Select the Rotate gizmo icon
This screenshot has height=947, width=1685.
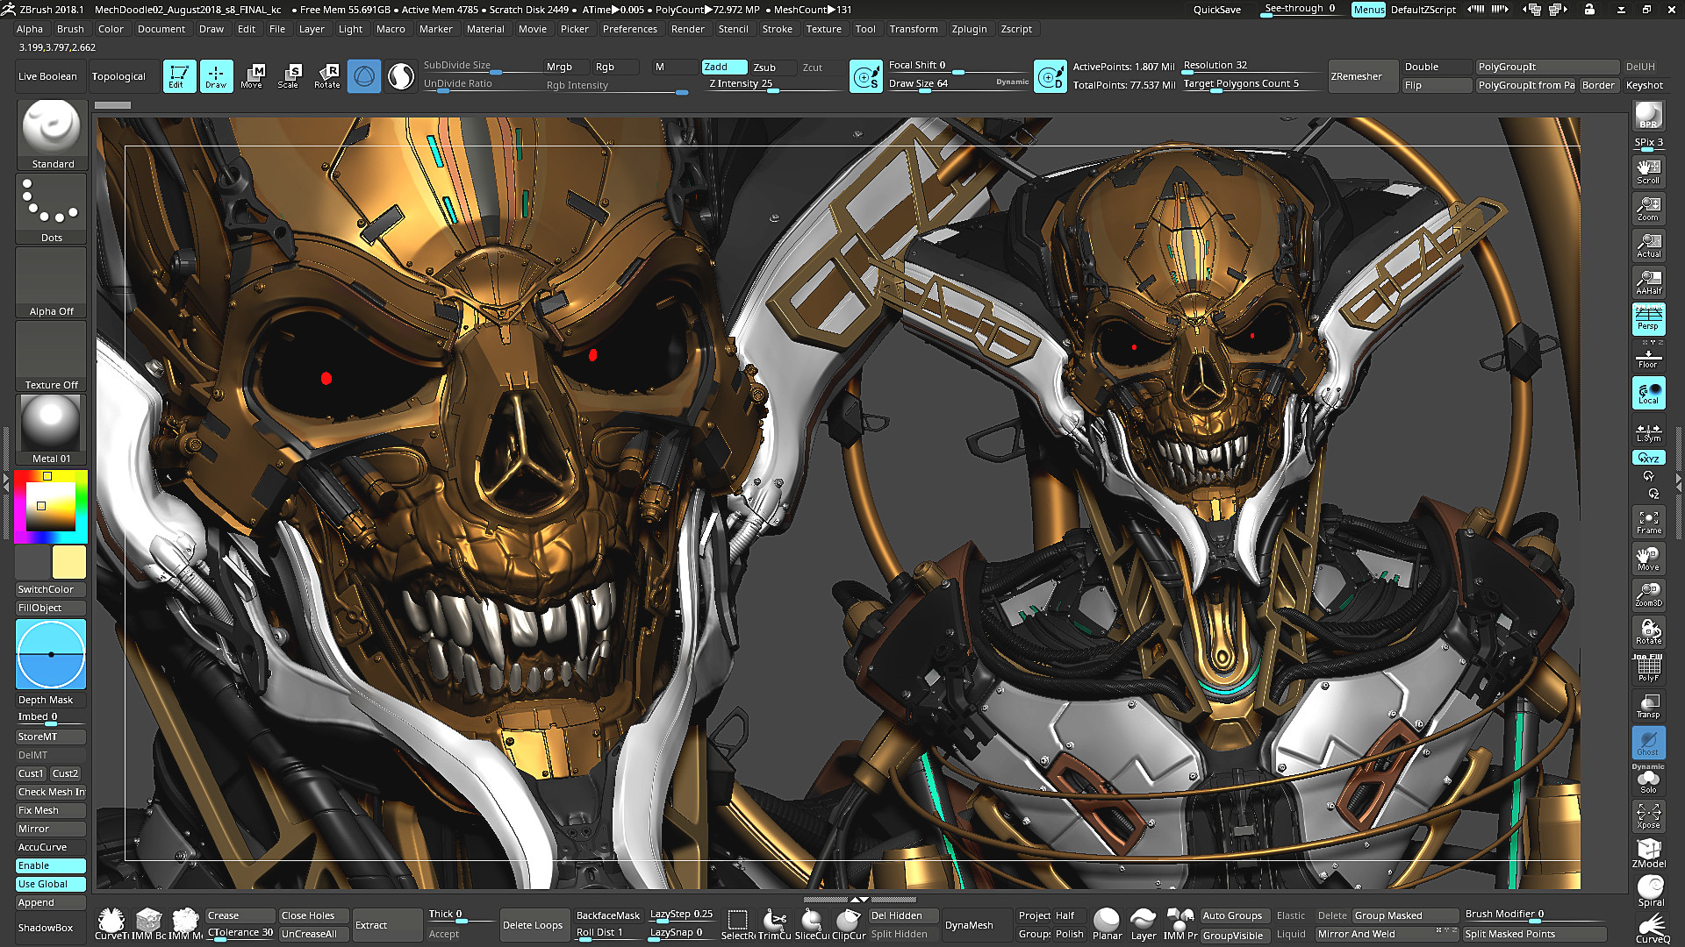[327, 76]
